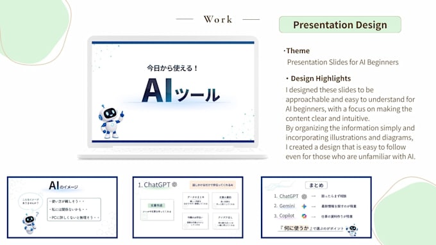Click the 'Theme' label

[x=298, y=51]
